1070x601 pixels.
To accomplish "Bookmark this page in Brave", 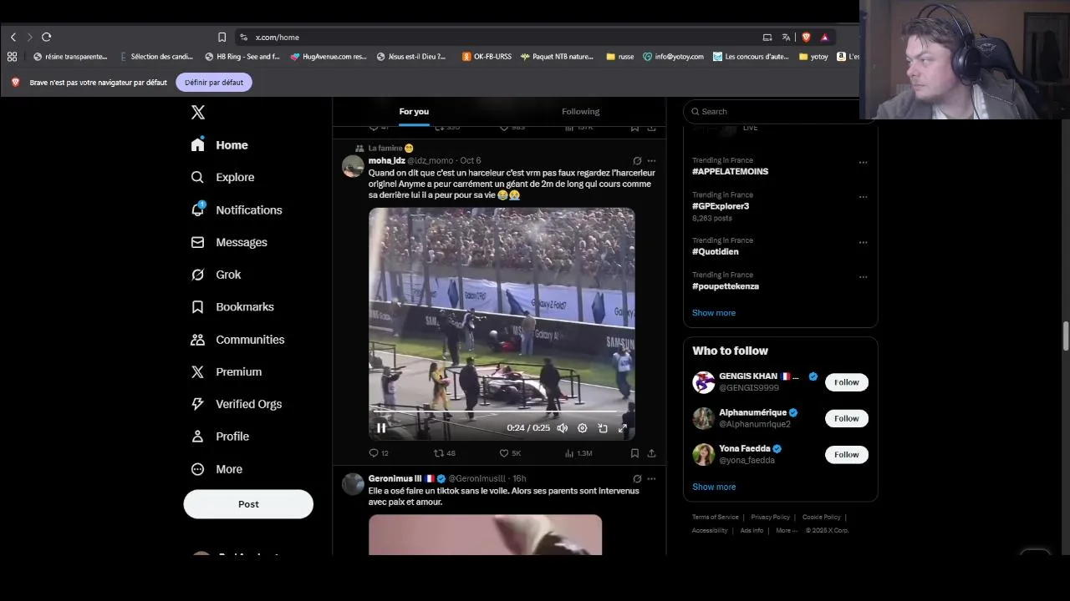I will point(222,38).
